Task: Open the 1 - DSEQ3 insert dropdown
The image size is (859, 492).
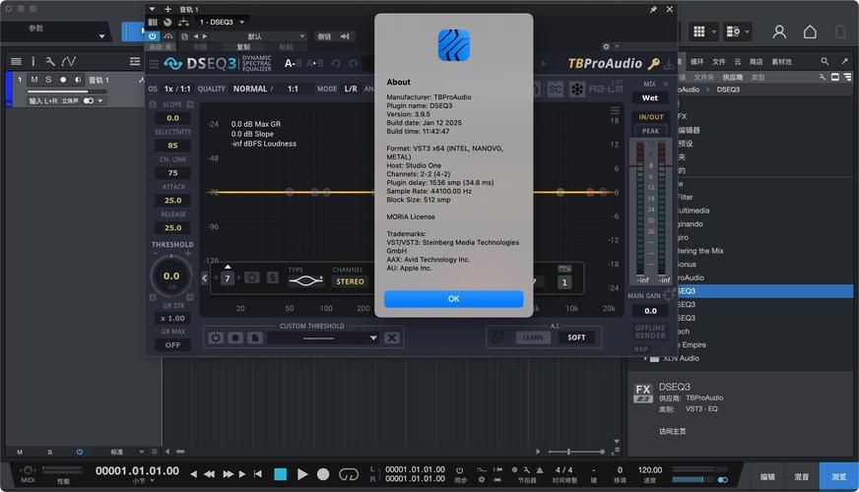Action: 223,22
